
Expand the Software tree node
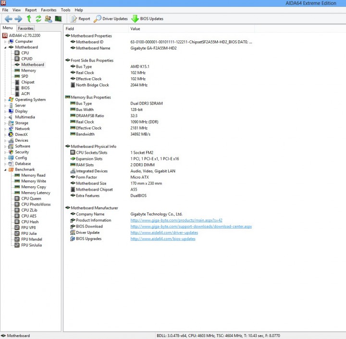[5, 146]
